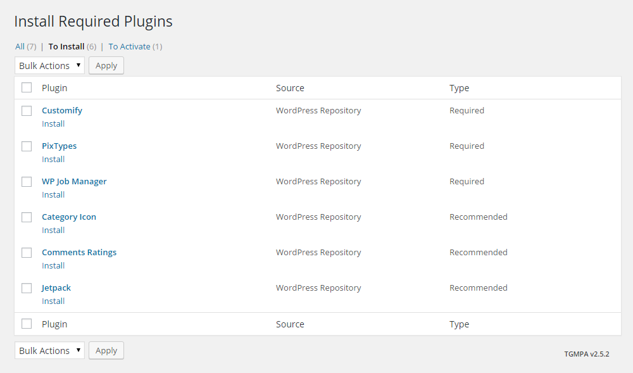
Task: Open the bottom Bulk Actions dropdown
Action: (x=49, y=351)
